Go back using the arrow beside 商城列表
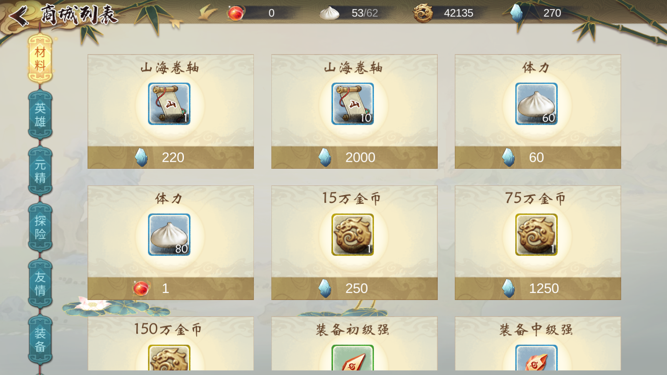667x375 pixels. pos(19,16)
